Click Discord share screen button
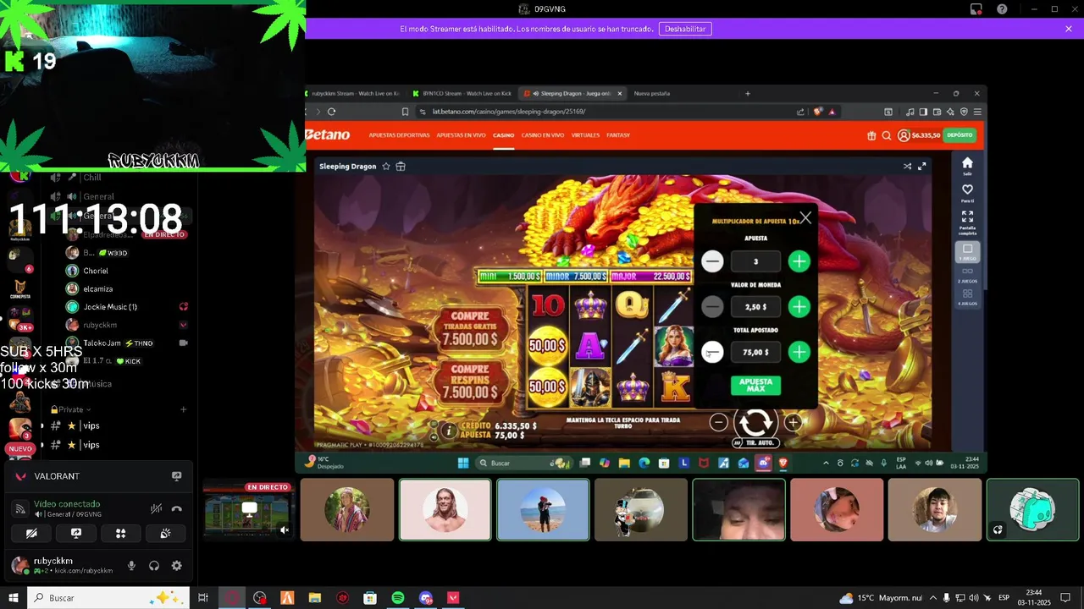Image resolution: width=1084 pixels, height=609 pixels. [76, 533]
